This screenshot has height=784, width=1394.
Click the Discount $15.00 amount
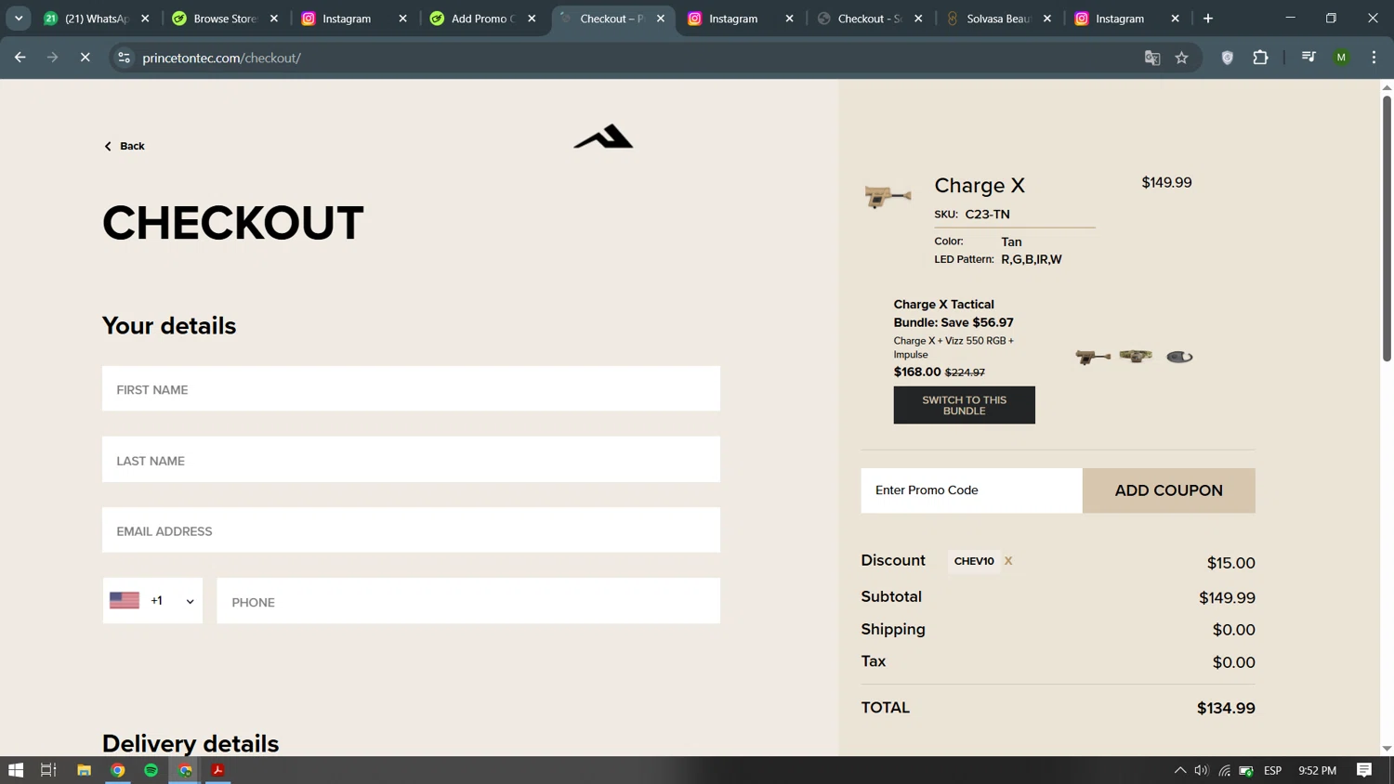click(1231, 563)
